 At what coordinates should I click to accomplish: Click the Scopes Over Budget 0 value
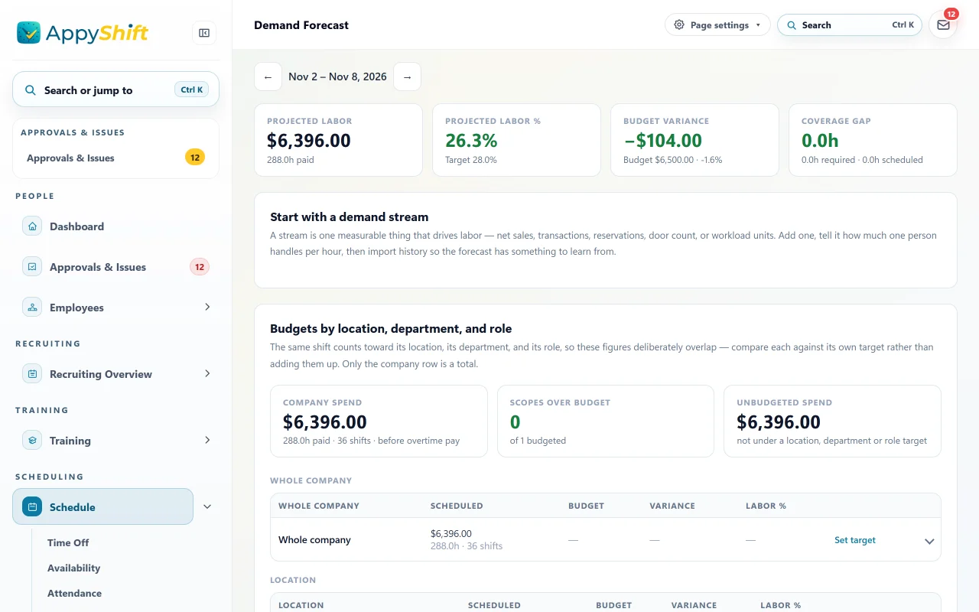(515, 422)
